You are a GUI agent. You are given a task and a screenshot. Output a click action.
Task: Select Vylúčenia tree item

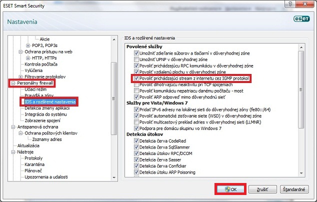pos(33,70)
